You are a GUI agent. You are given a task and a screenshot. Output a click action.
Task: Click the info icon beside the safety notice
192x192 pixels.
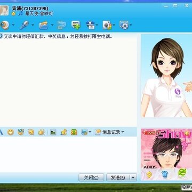tap(1, 37)
